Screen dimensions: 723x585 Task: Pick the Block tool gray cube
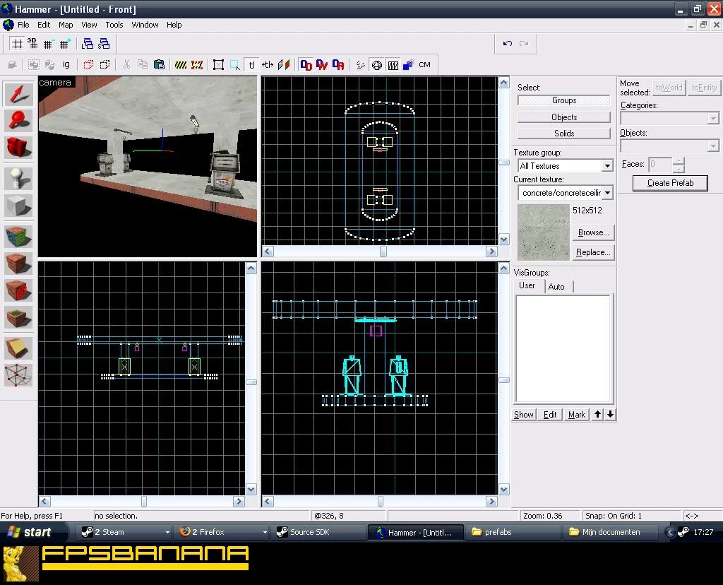[18, 205]
